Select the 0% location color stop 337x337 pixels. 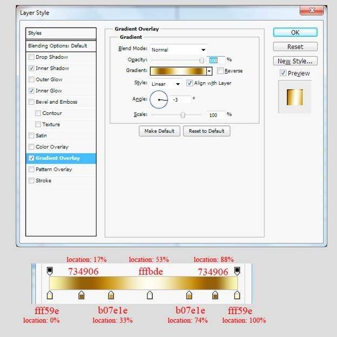point(50,295)
